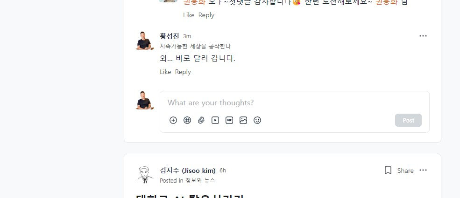Click the plus icon in comment composer
Image resolution: width=460 pixels, height=198 pixels.
173,120
